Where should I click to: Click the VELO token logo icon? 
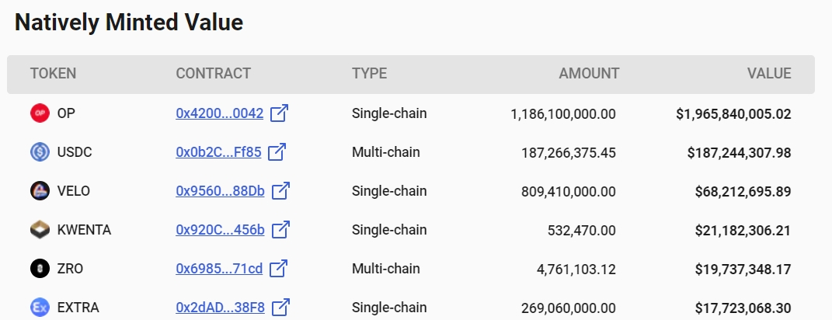tap(40, 191)
